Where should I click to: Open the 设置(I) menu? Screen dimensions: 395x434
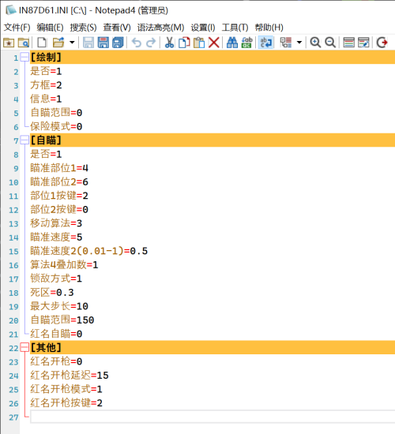(x=203, y=28)
